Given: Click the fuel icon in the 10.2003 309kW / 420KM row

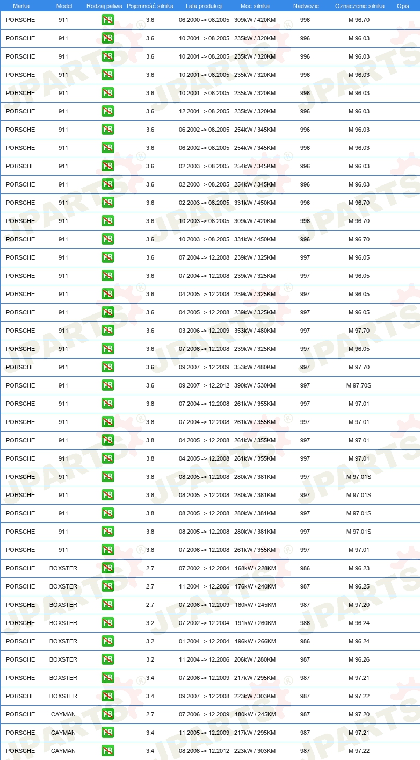Looking at the screenshot, I should coord(107,221).
